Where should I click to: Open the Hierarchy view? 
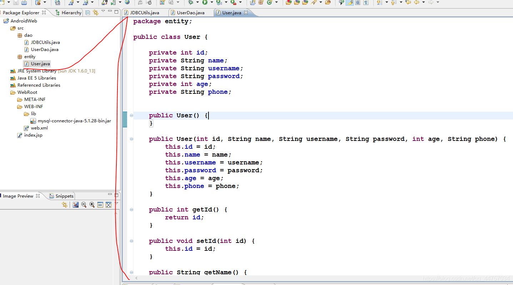(x=70, y=12)
